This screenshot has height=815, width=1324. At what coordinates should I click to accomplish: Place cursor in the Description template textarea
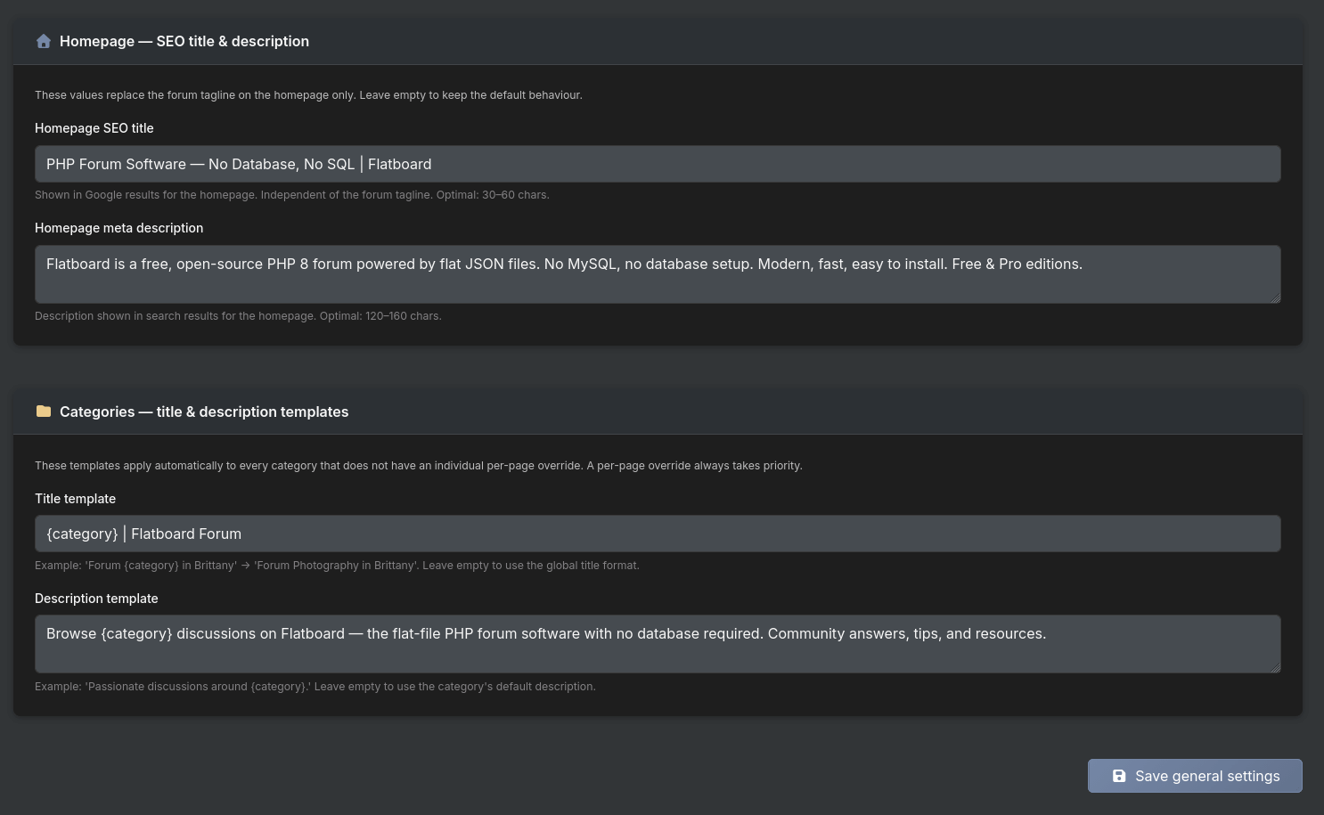pos(658,644)
